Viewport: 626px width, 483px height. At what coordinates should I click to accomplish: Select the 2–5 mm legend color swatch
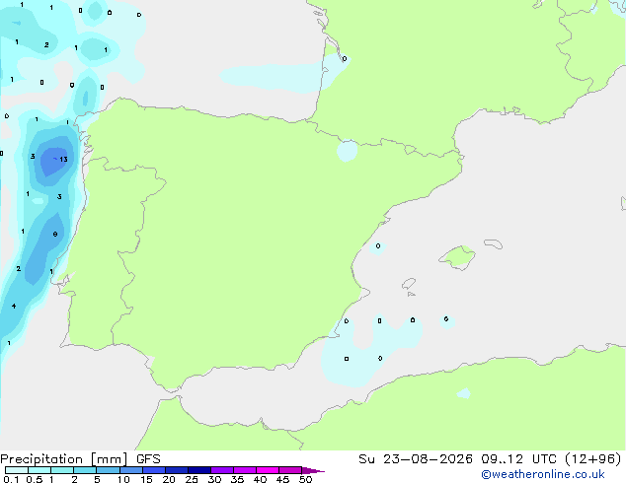pyautogui.click(x=85, y=470)
